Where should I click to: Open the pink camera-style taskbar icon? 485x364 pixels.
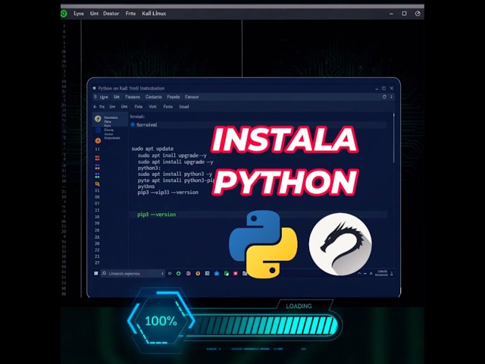(x=189, y=274)
